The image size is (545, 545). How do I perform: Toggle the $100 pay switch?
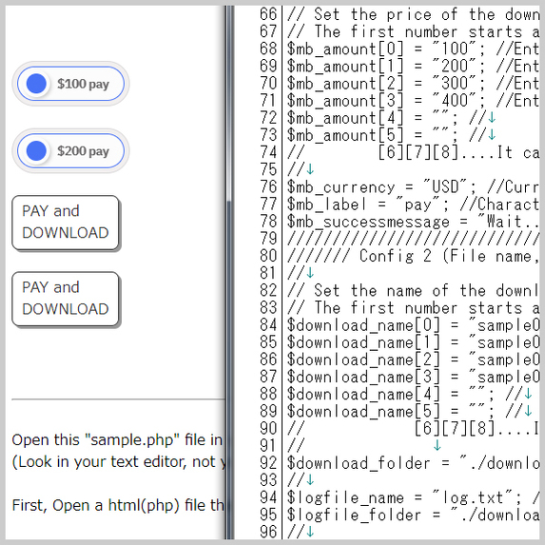pos(70,84)
